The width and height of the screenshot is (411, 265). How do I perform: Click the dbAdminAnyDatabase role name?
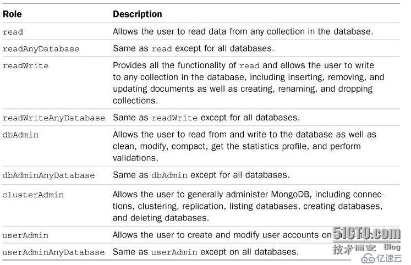tap(48, 175)
